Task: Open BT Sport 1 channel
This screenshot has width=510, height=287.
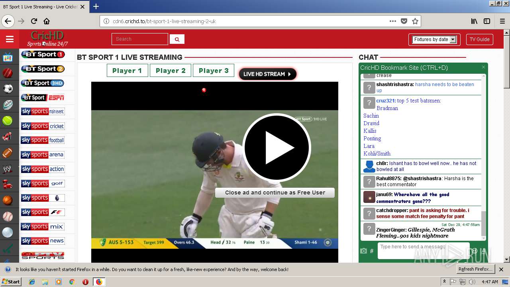Action: [x=43, y=54]
